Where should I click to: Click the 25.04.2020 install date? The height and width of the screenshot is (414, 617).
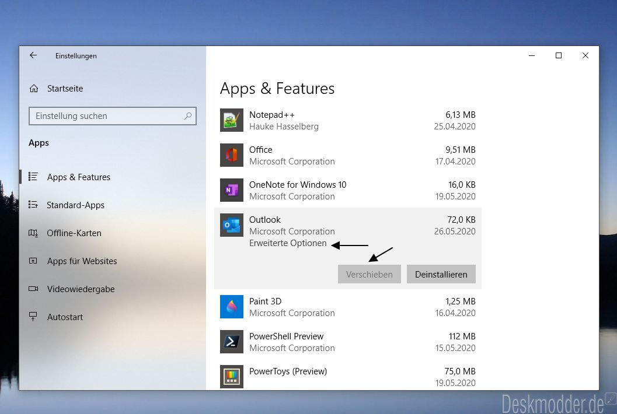coord(455,127)
